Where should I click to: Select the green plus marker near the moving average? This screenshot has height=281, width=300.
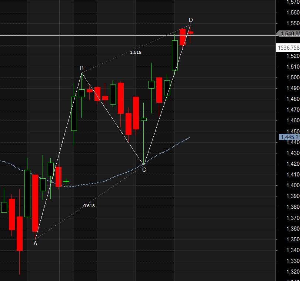coord(66,181)
